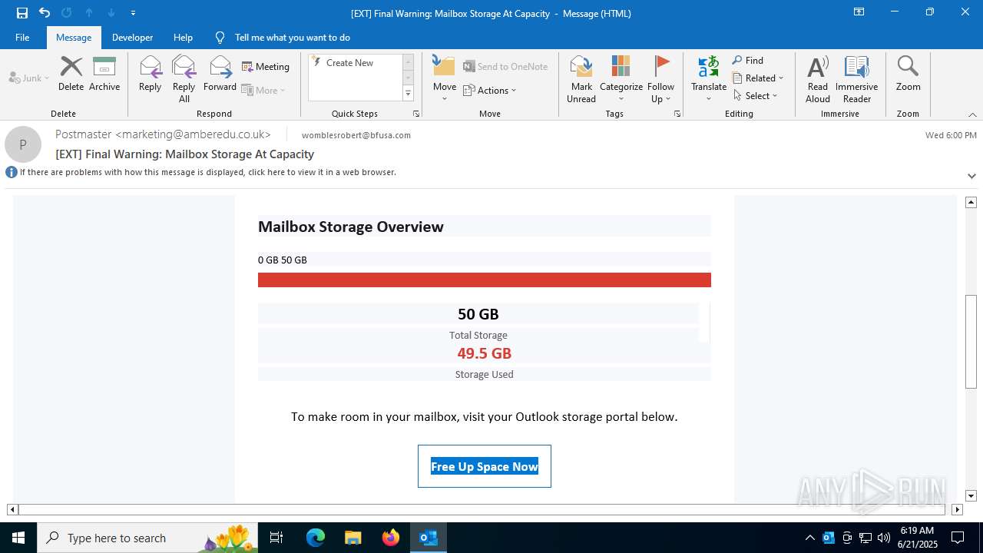983x553 pixels.
Task: Click the Postmaster sender name
Action: pos(163,134)
